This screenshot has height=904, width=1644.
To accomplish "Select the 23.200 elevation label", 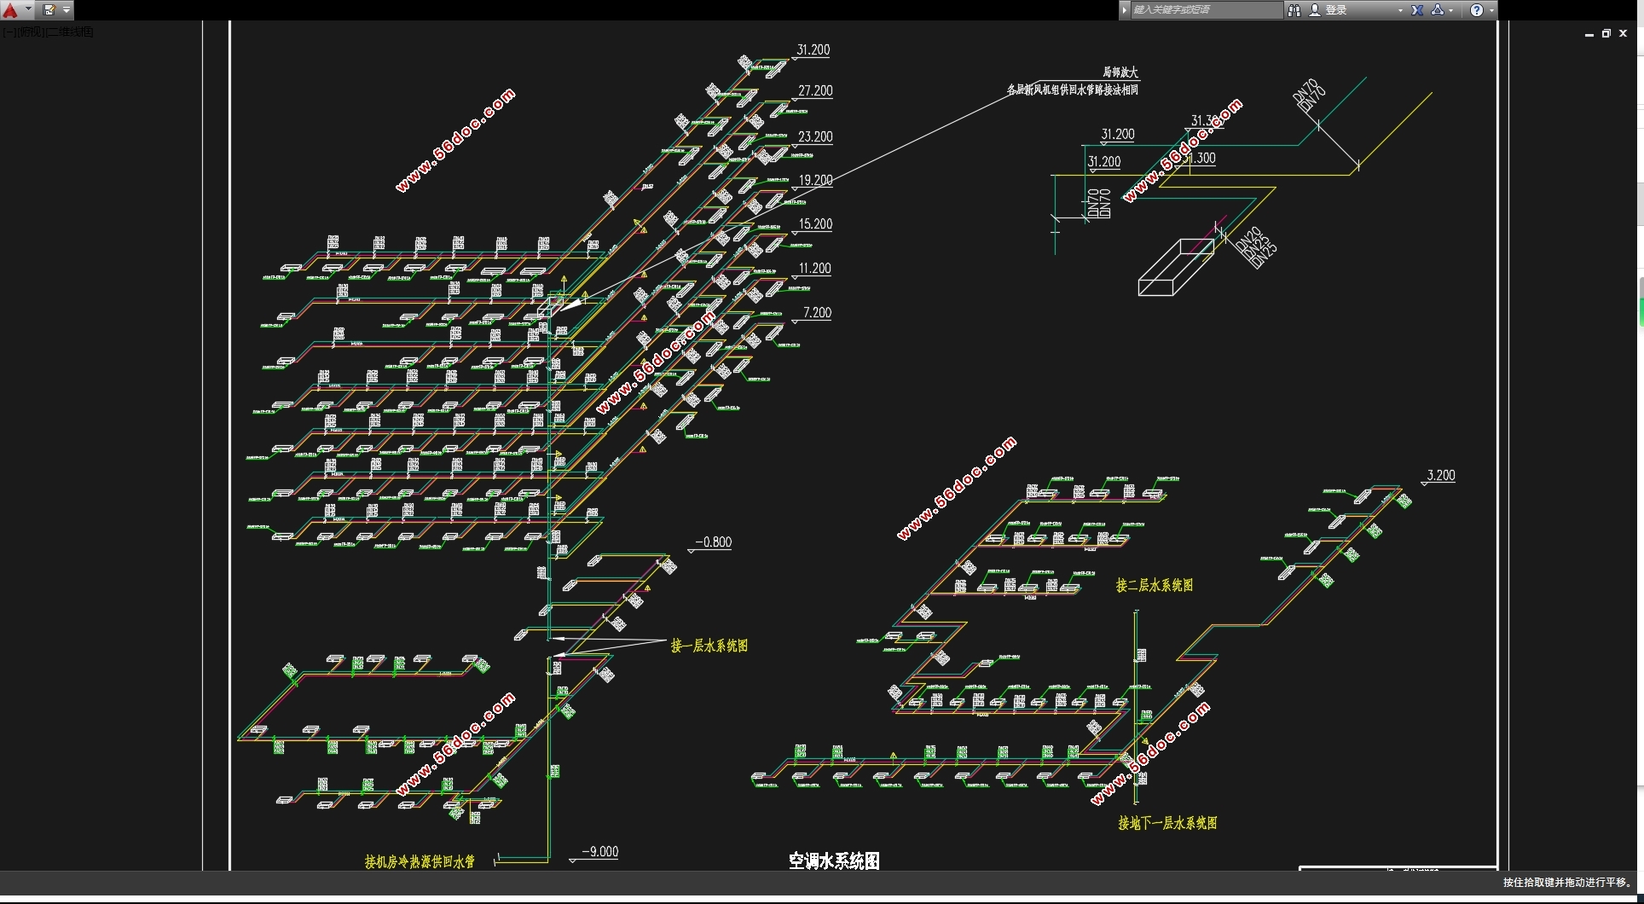I will pyautogui.click(x=815, y=136).
